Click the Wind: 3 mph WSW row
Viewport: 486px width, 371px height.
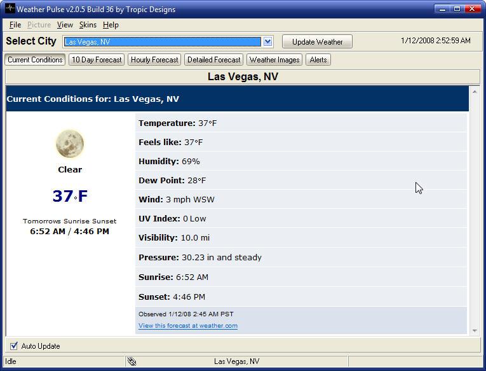point(301,199)
